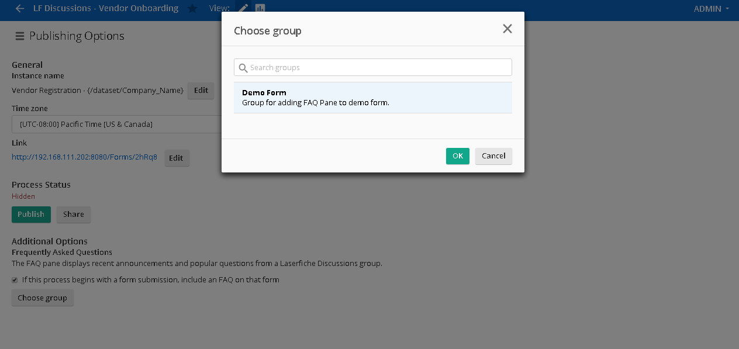The height and width of the screenshot is (349, 739).
Task: Click the Share button
Action: coord(74,215)
